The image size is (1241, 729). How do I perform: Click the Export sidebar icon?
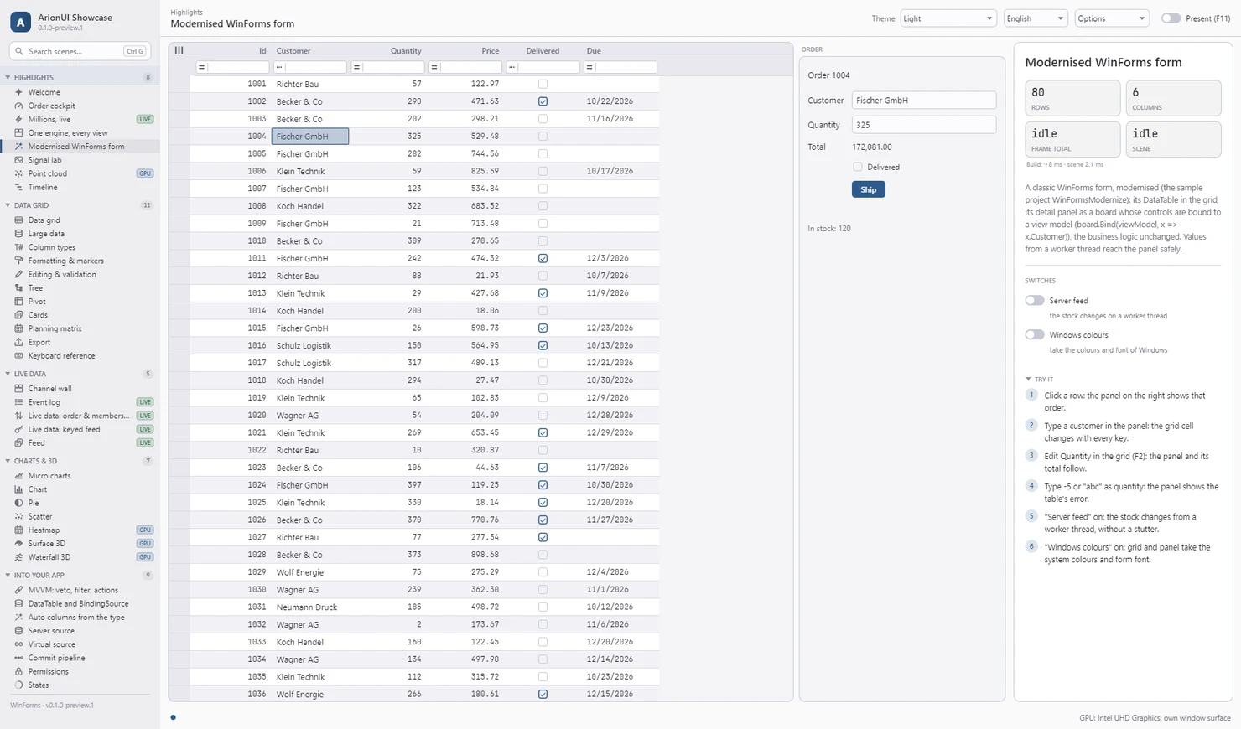click(18, 342)
